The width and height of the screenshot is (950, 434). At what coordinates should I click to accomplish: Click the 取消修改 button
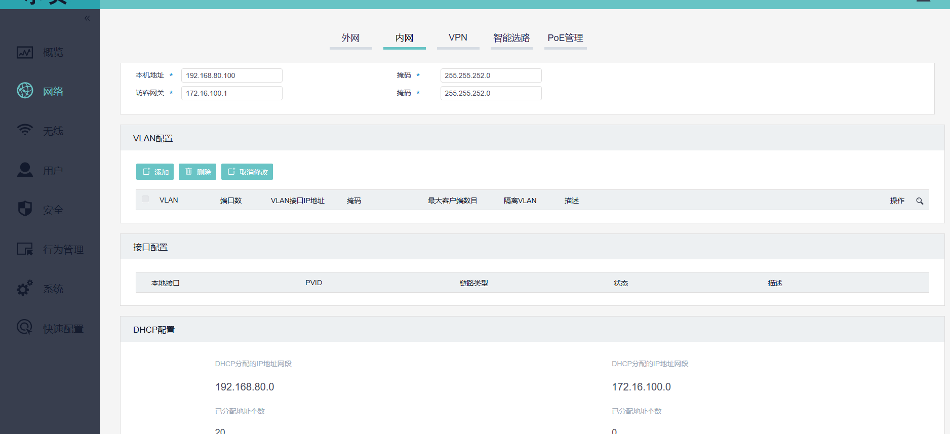point(247,172)
